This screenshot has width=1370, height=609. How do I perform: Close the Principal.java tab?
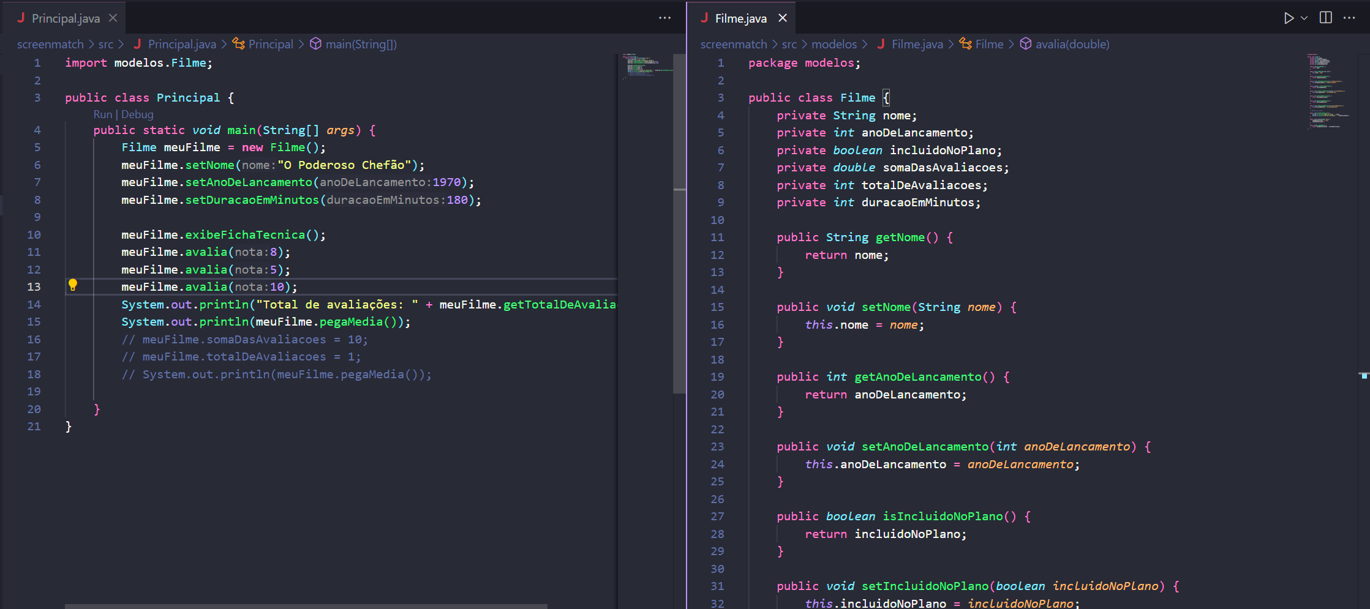click(113, 18)
